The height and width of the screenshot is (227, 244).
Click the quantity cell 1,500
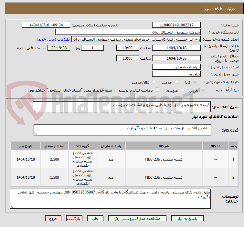[55, 177]
